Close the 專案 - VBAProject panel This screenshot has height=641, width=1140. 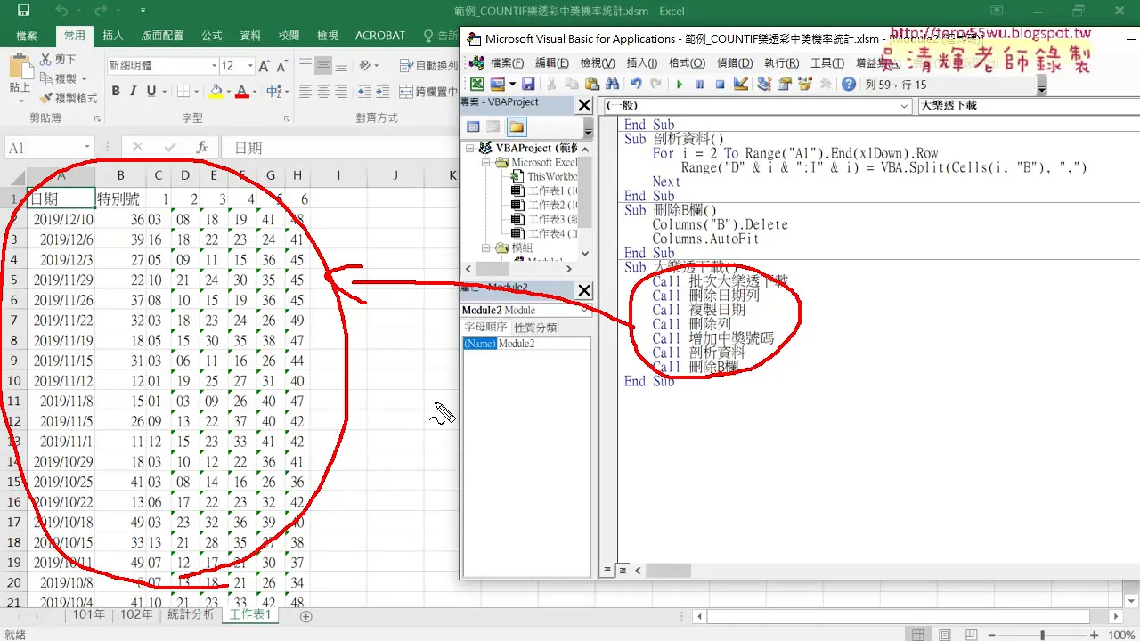tap(584, 105)
